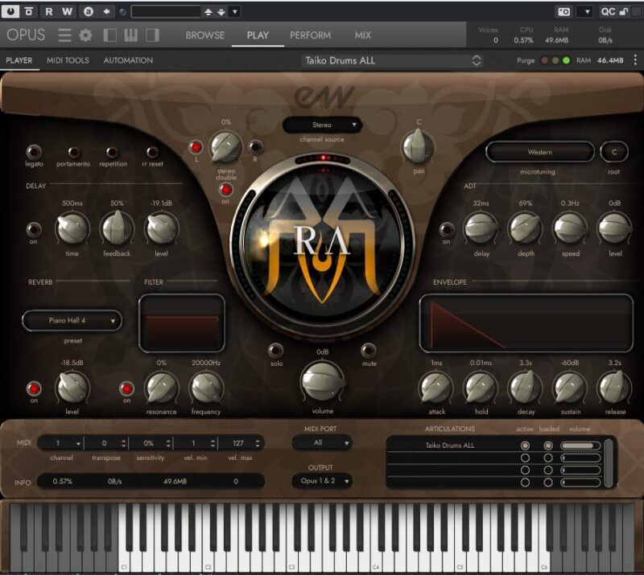Open the MIDI TOOLS tab
644x575 pixels.
click(68, 60)
